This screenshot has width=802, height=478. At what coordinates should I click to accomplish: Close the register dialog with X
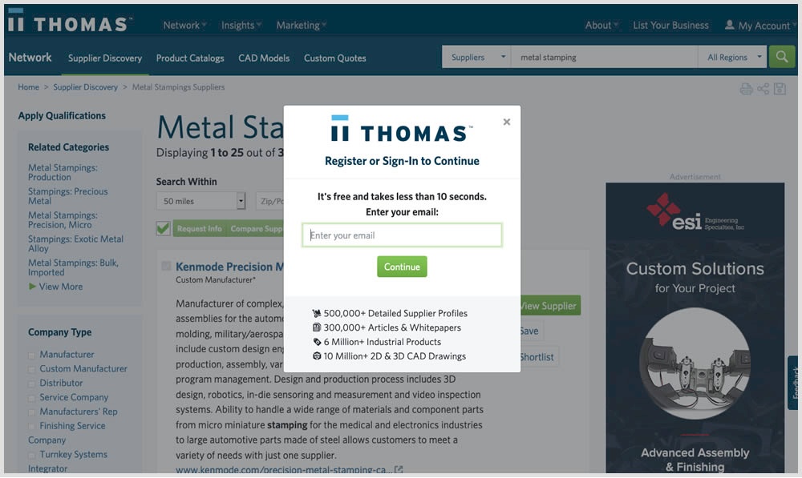tap(506, 123)
